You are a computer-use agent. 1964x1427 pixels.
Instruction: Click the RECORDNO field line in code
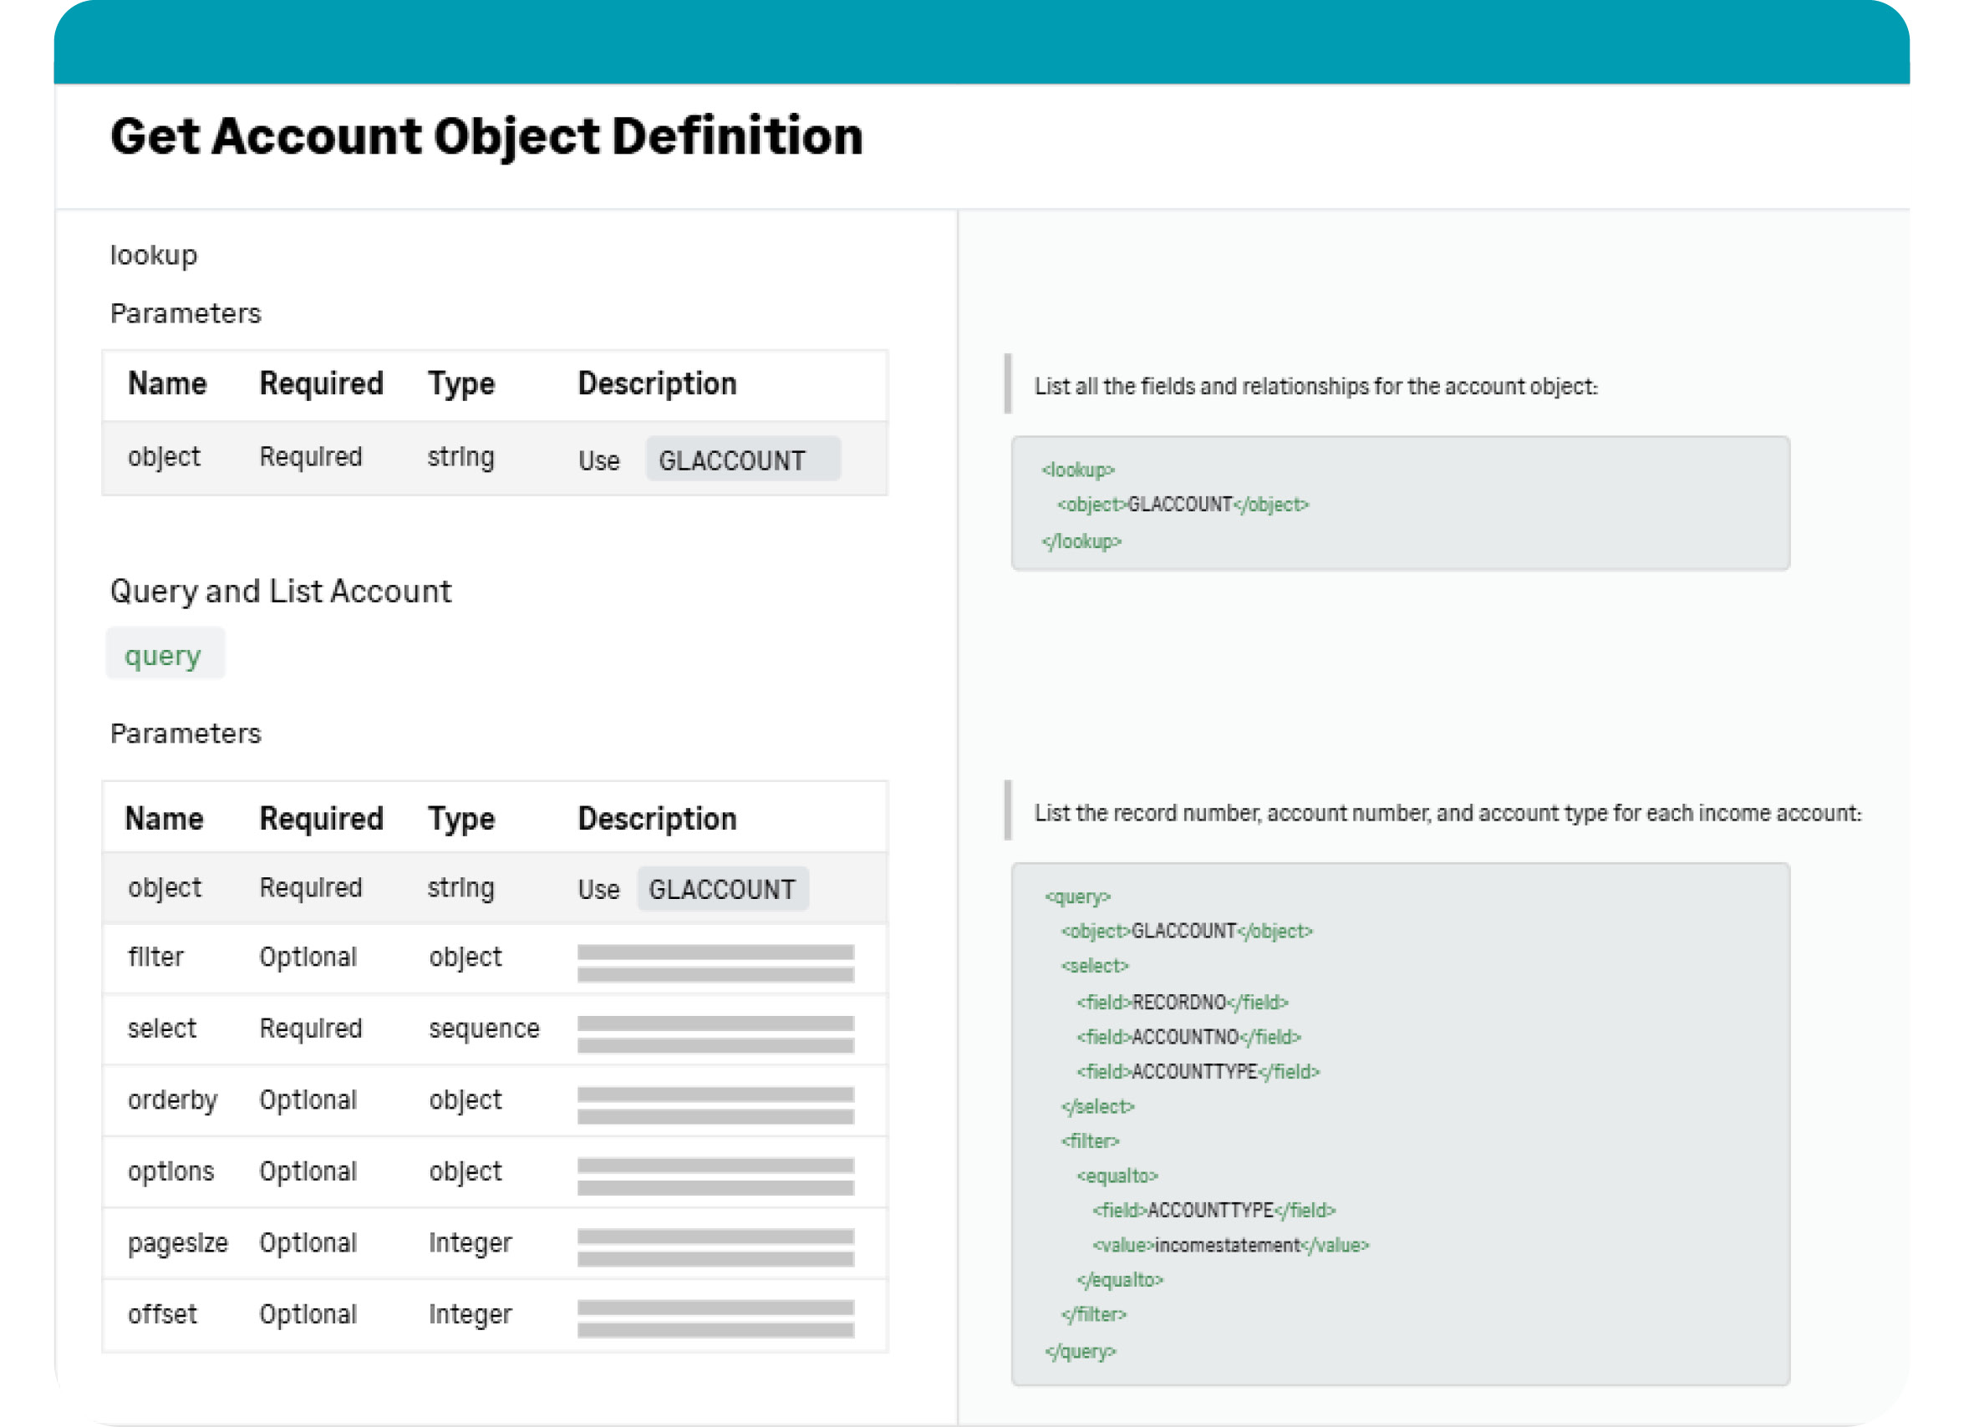click(1182, 1003)
